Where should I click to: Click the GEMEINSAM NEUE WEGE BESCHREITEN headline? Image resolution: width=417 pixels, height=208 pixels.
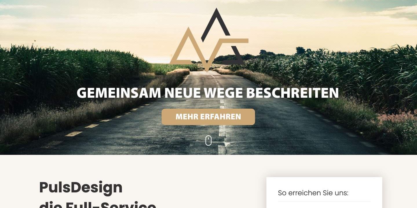pyautogui.click(x=208, y=93)
